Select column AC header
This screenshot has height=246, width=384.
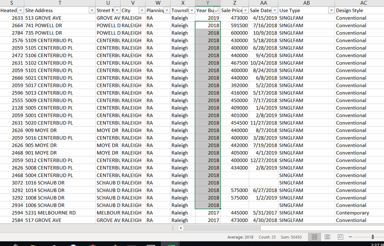[359, 3]
